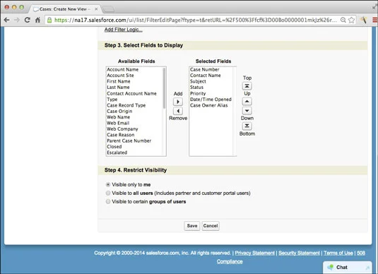
Task: Select Visible to certain groups of users
Action: (108, 201)
